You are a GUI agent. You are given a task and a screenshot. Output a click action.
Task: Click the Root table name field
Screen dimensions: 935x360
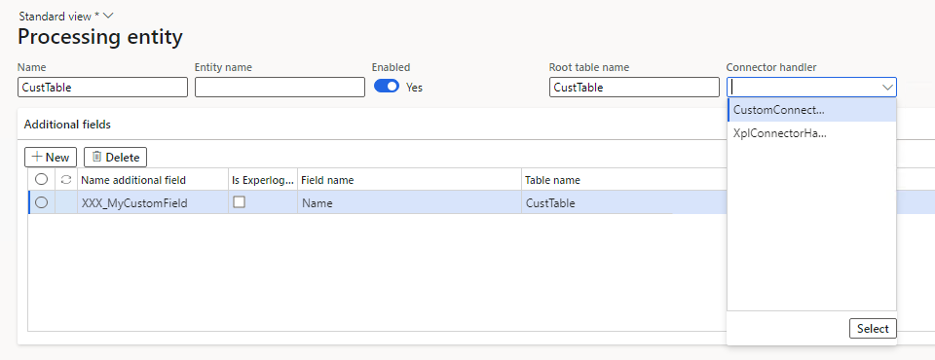(x=634, y=87)
